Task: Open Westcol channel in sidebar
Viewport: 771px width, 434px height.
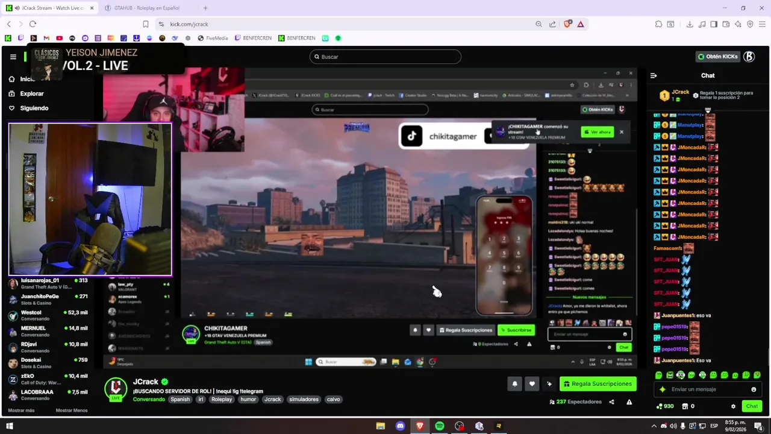Action: [48, 315]
